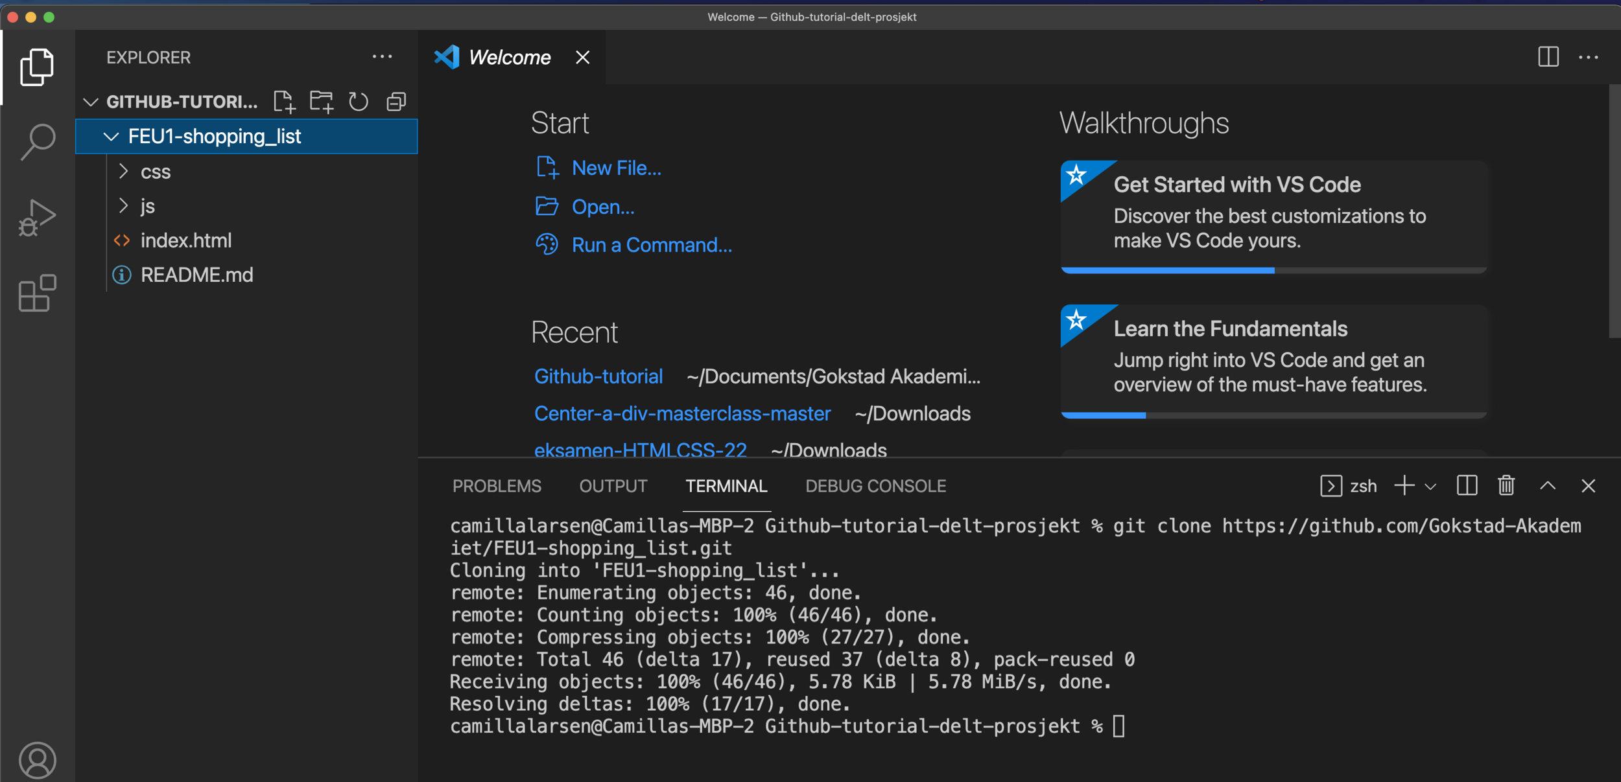1621x782 pixels.
Task: Split the editor to the right
Action: [1548, 57]
